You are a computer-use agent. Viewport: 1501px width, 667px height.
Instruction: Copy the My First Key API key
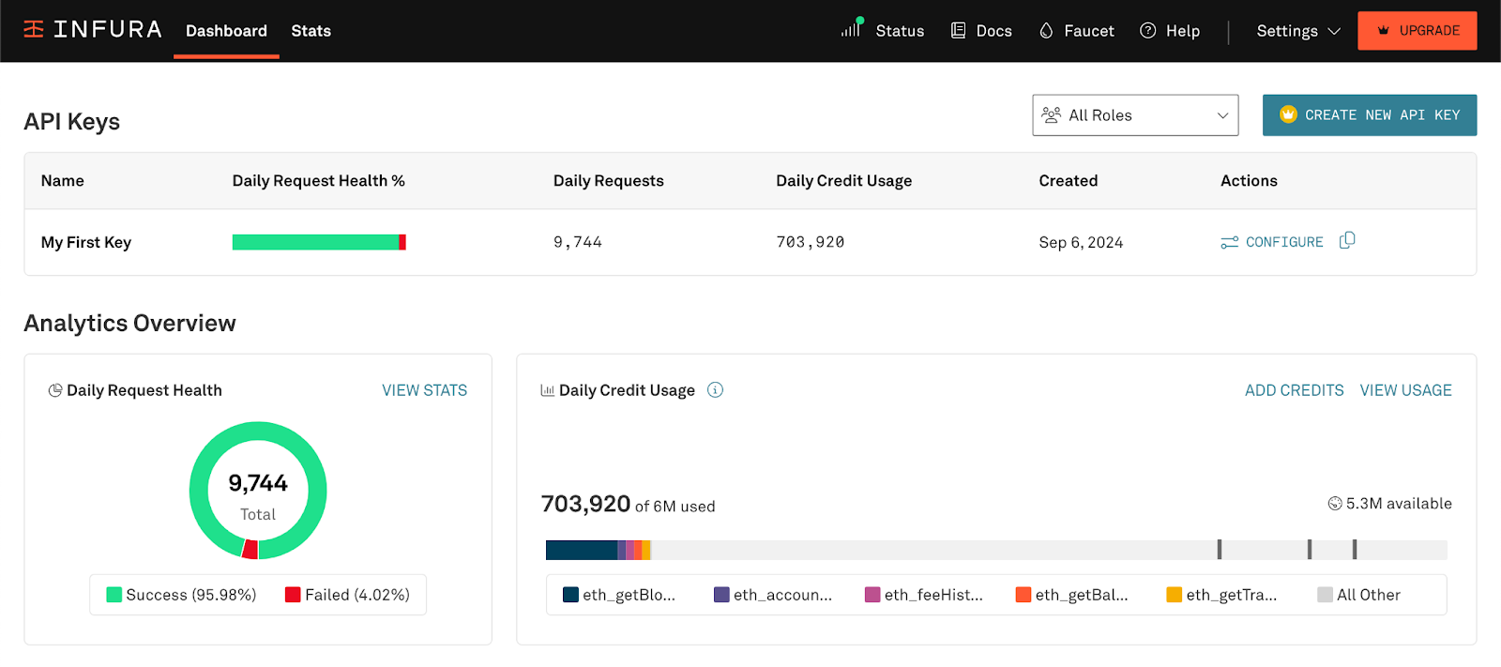[1347, 241]
